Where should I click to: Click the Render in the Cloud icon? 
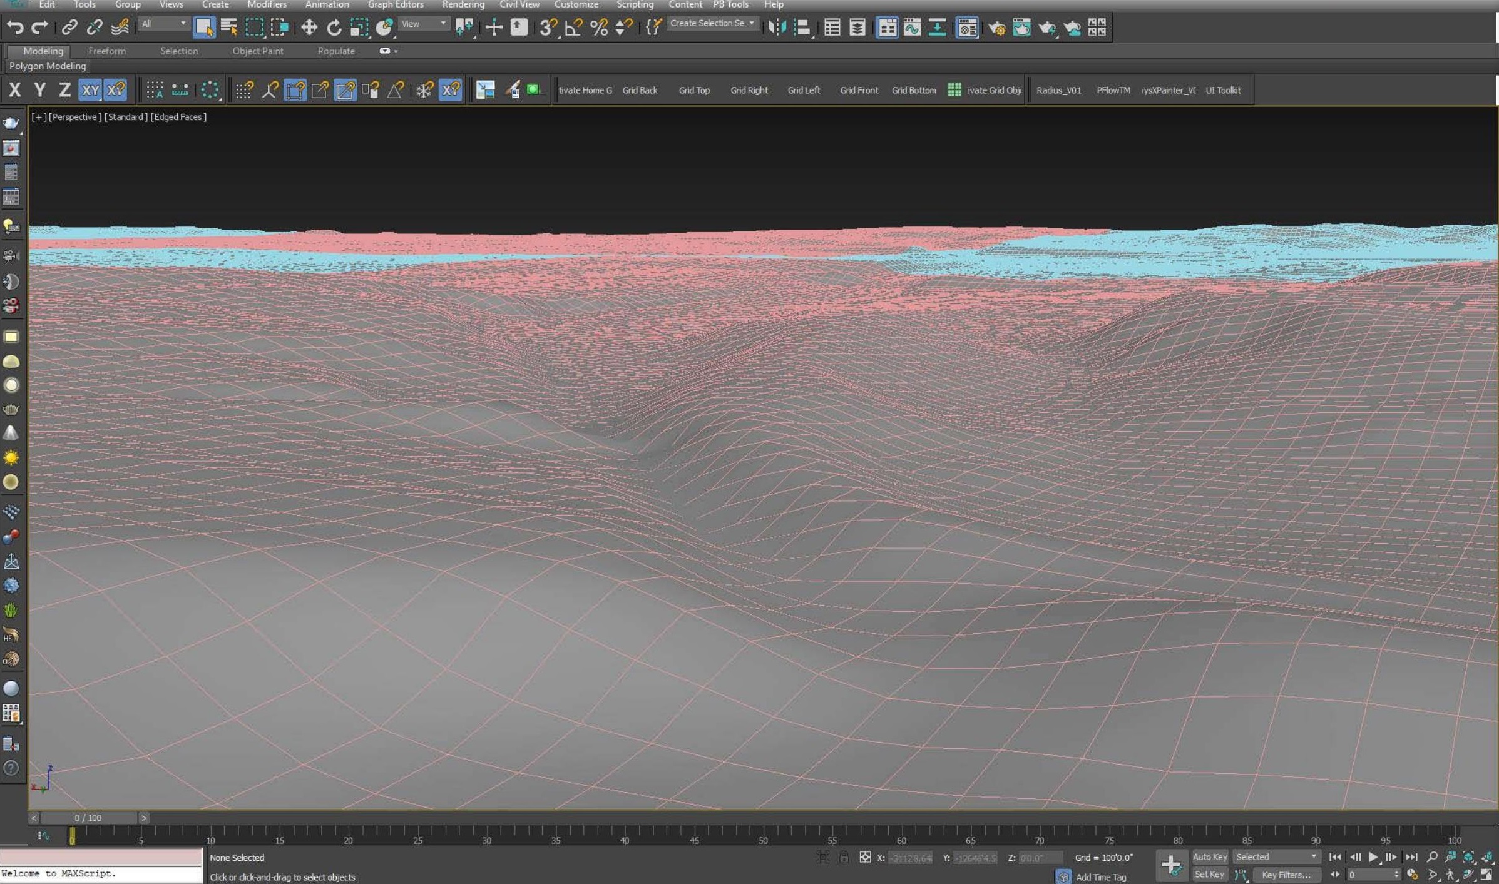1072,27
